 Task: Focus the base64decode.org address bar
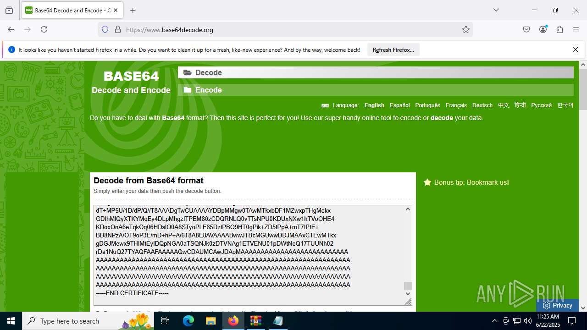point(284,29)
